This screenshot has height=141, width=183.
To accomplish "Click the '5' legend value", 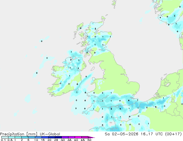I will pos(28,140).
